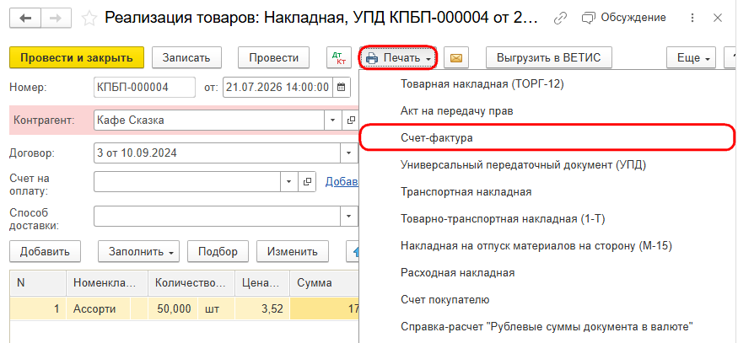Screen dimensions: 738x343
Task: Choose Накладная на отпуск материалов (М-15)
Action: click(548, 245)
